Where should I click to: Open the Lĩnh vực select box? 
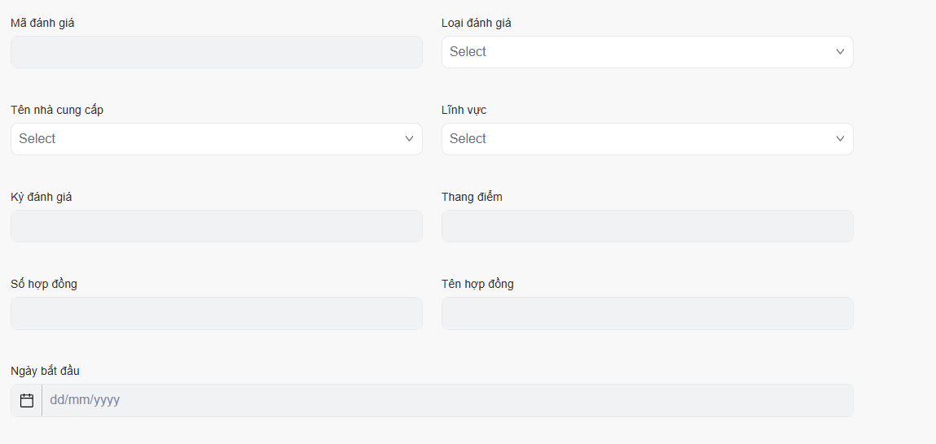(x=635, y=139)
